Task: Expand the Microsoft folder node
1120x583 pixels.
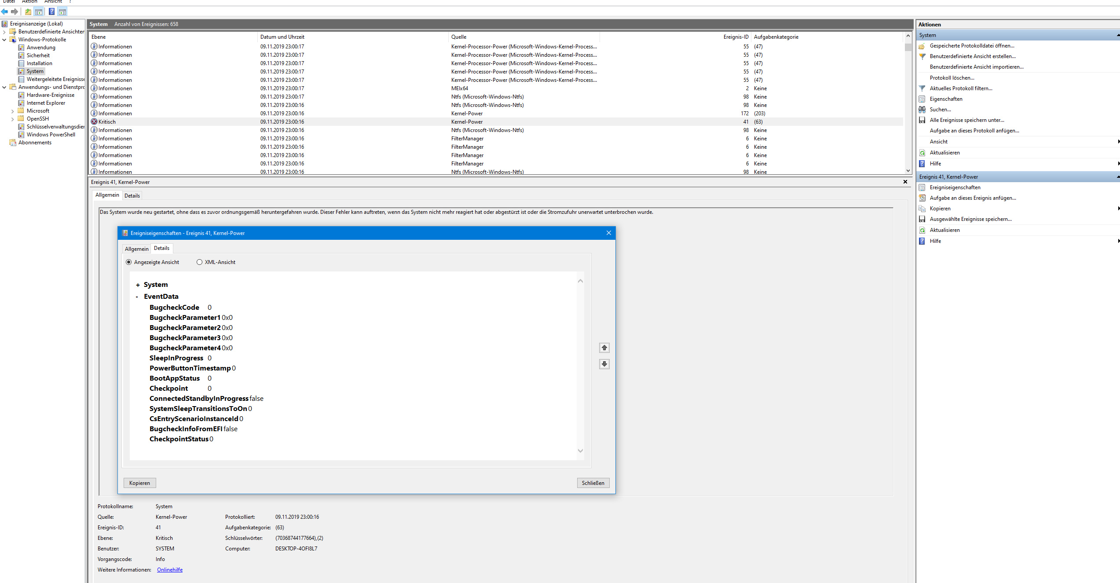Action: click(x=13, y=111)
